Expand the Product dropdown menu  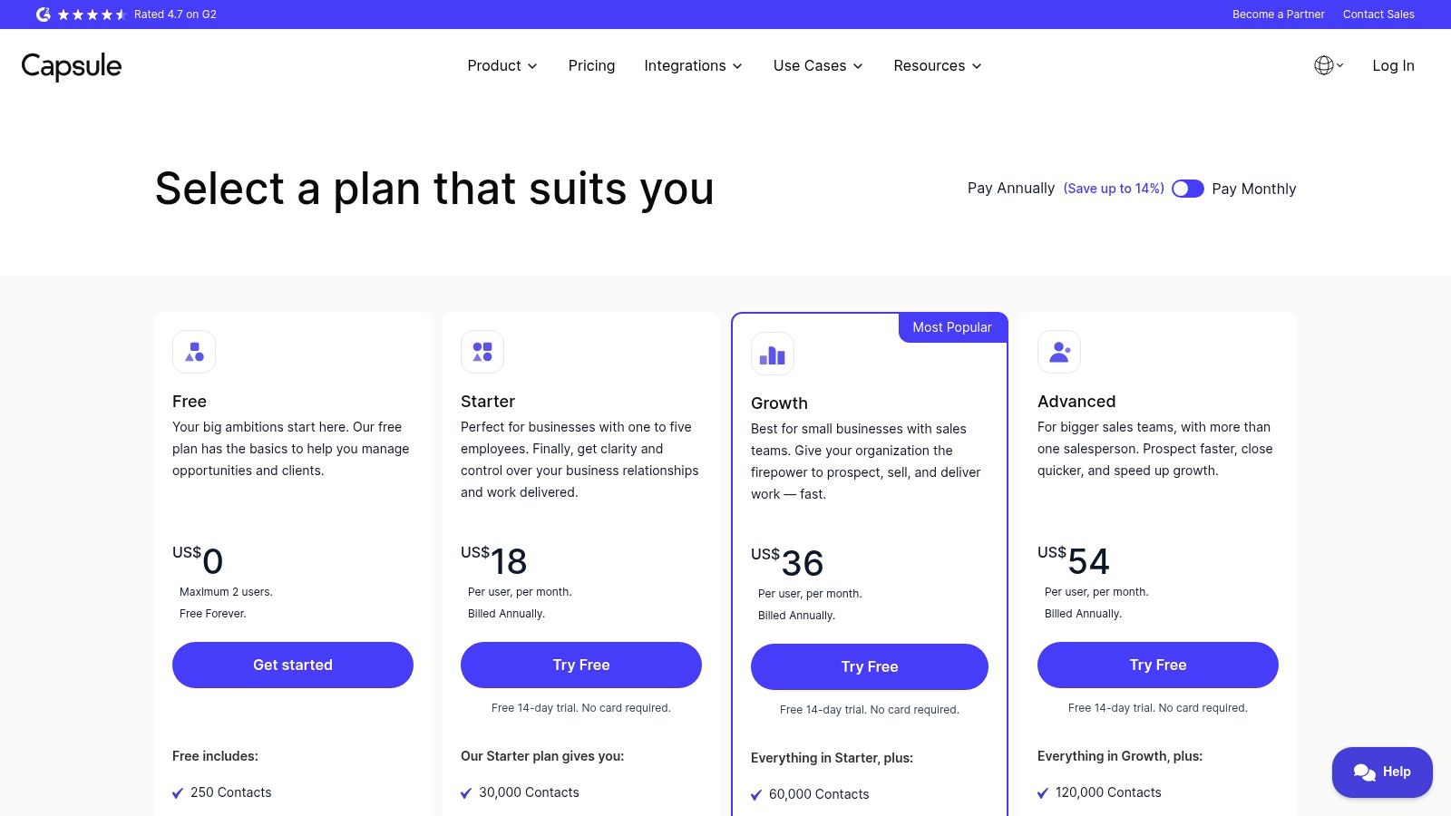(x=502, y=65)
